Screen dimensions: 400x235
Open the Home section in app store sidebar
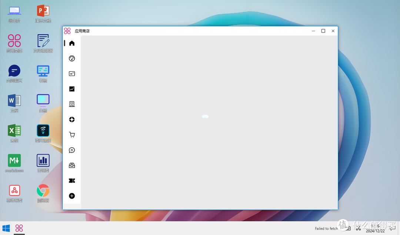[72, 43]
